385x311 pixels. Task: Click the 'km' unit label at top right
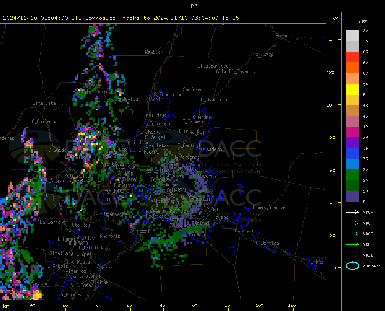pos(335,18)
